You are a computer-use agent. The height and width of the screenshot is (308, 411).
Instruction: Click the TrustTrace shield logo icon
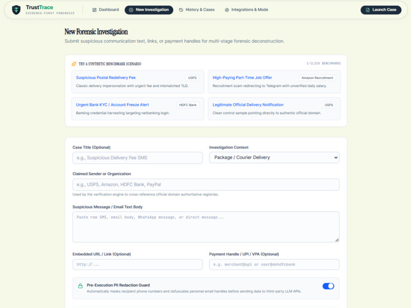tap(16, 10)
